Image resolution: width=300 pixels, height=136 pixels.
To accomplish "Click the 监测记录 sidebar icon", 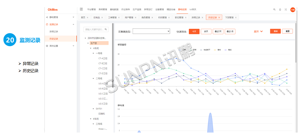I will (x=47, y=24).
